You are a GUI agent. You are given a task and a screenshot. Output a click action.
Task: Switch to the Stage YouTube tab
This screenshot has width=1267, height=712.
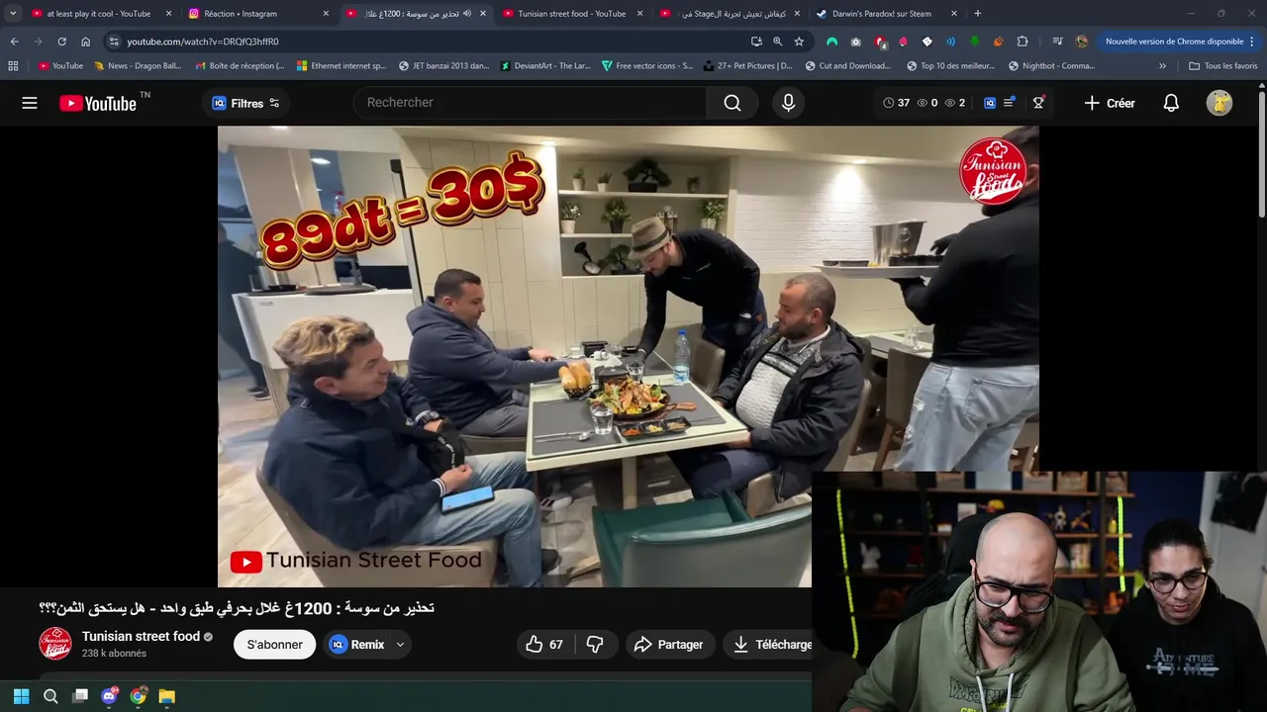click(x=730, y=14)
